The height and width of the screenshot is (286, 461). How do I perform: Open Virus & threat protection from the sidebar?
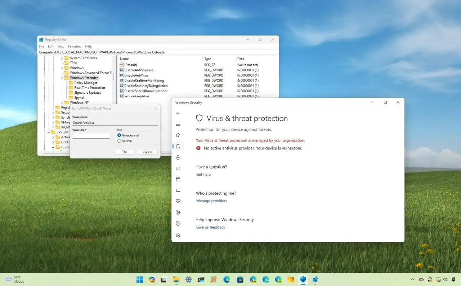point(178,146)
